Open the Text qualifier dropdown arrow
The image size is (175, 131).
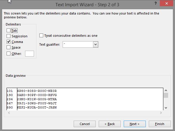point(95,44)
